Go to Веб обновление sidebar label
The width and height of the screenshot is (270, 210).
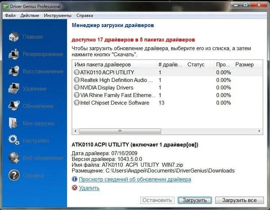43,158
